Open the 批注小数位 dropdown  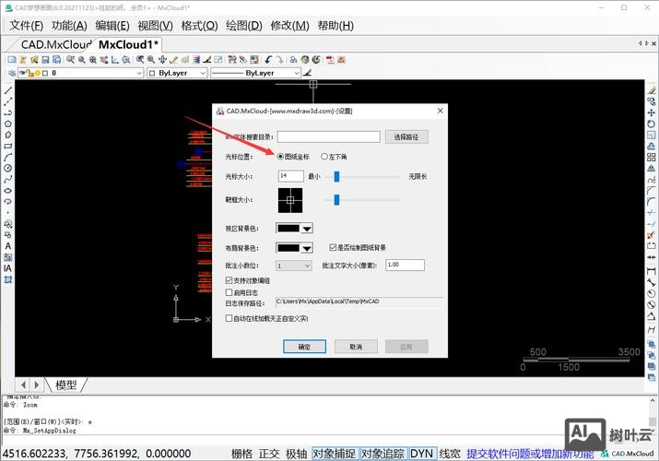[307, 266]
